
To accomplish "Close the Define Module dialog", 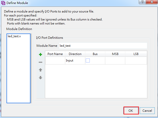I will click(152, 2).
